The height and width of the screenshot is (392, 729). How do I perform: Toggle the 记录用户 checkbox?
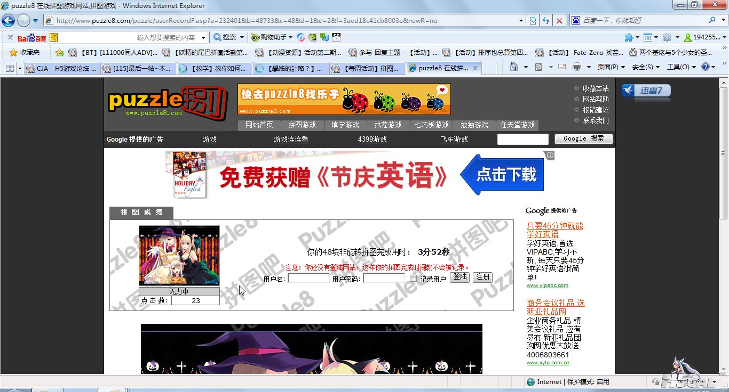point(413,279)
